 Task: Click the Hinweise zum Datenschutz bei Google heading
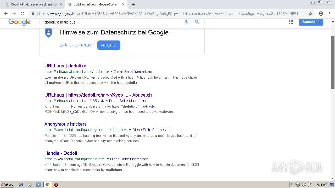point(114,32)
